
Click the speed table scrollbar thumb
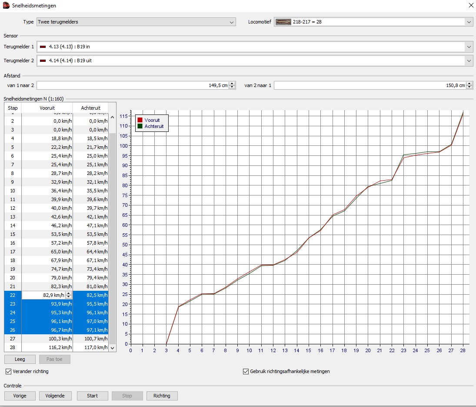pos(112,239)
